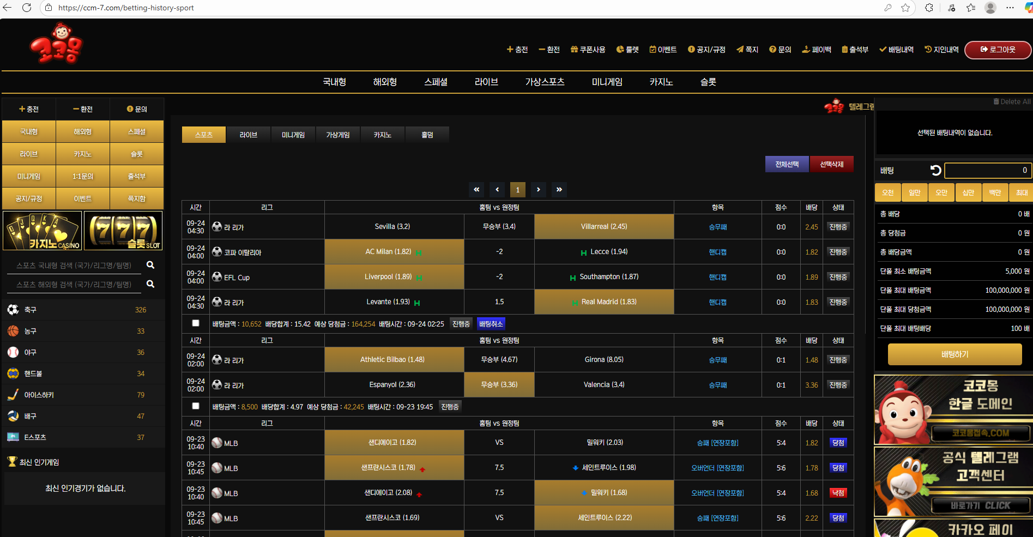Check the 8,500 bet slip checkbox
1033x537 pixels.
(196, 406)
